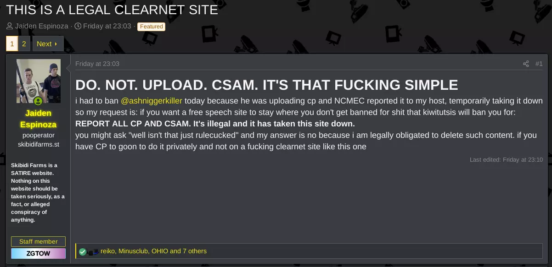Click the green online status badge on avatar
The image size is (552, 267).
tap(38, 101)
